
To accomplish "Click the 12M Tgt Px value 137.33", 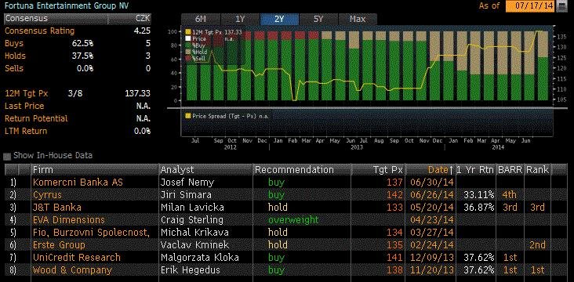I will coord(138,94).
